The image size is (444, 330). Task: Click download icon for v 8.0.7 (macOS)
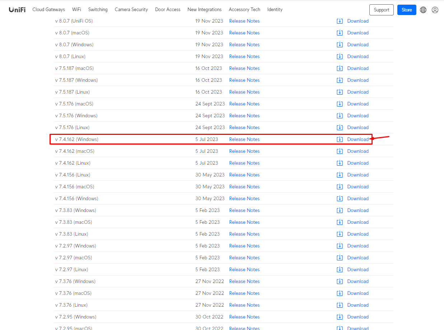(340, 33)
